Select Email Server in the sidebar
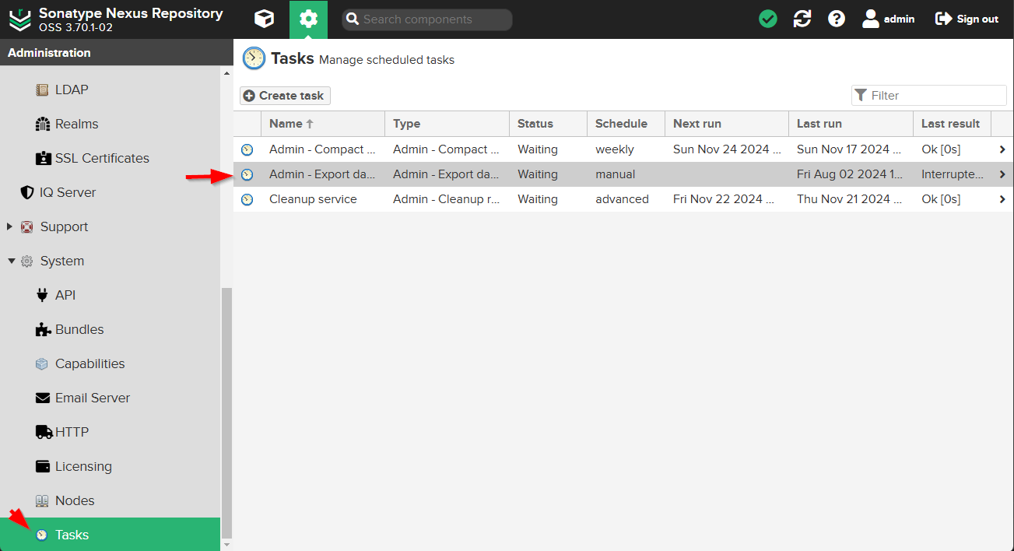The width and height of the screenshot is (1014, 551). tap(92, 398)
